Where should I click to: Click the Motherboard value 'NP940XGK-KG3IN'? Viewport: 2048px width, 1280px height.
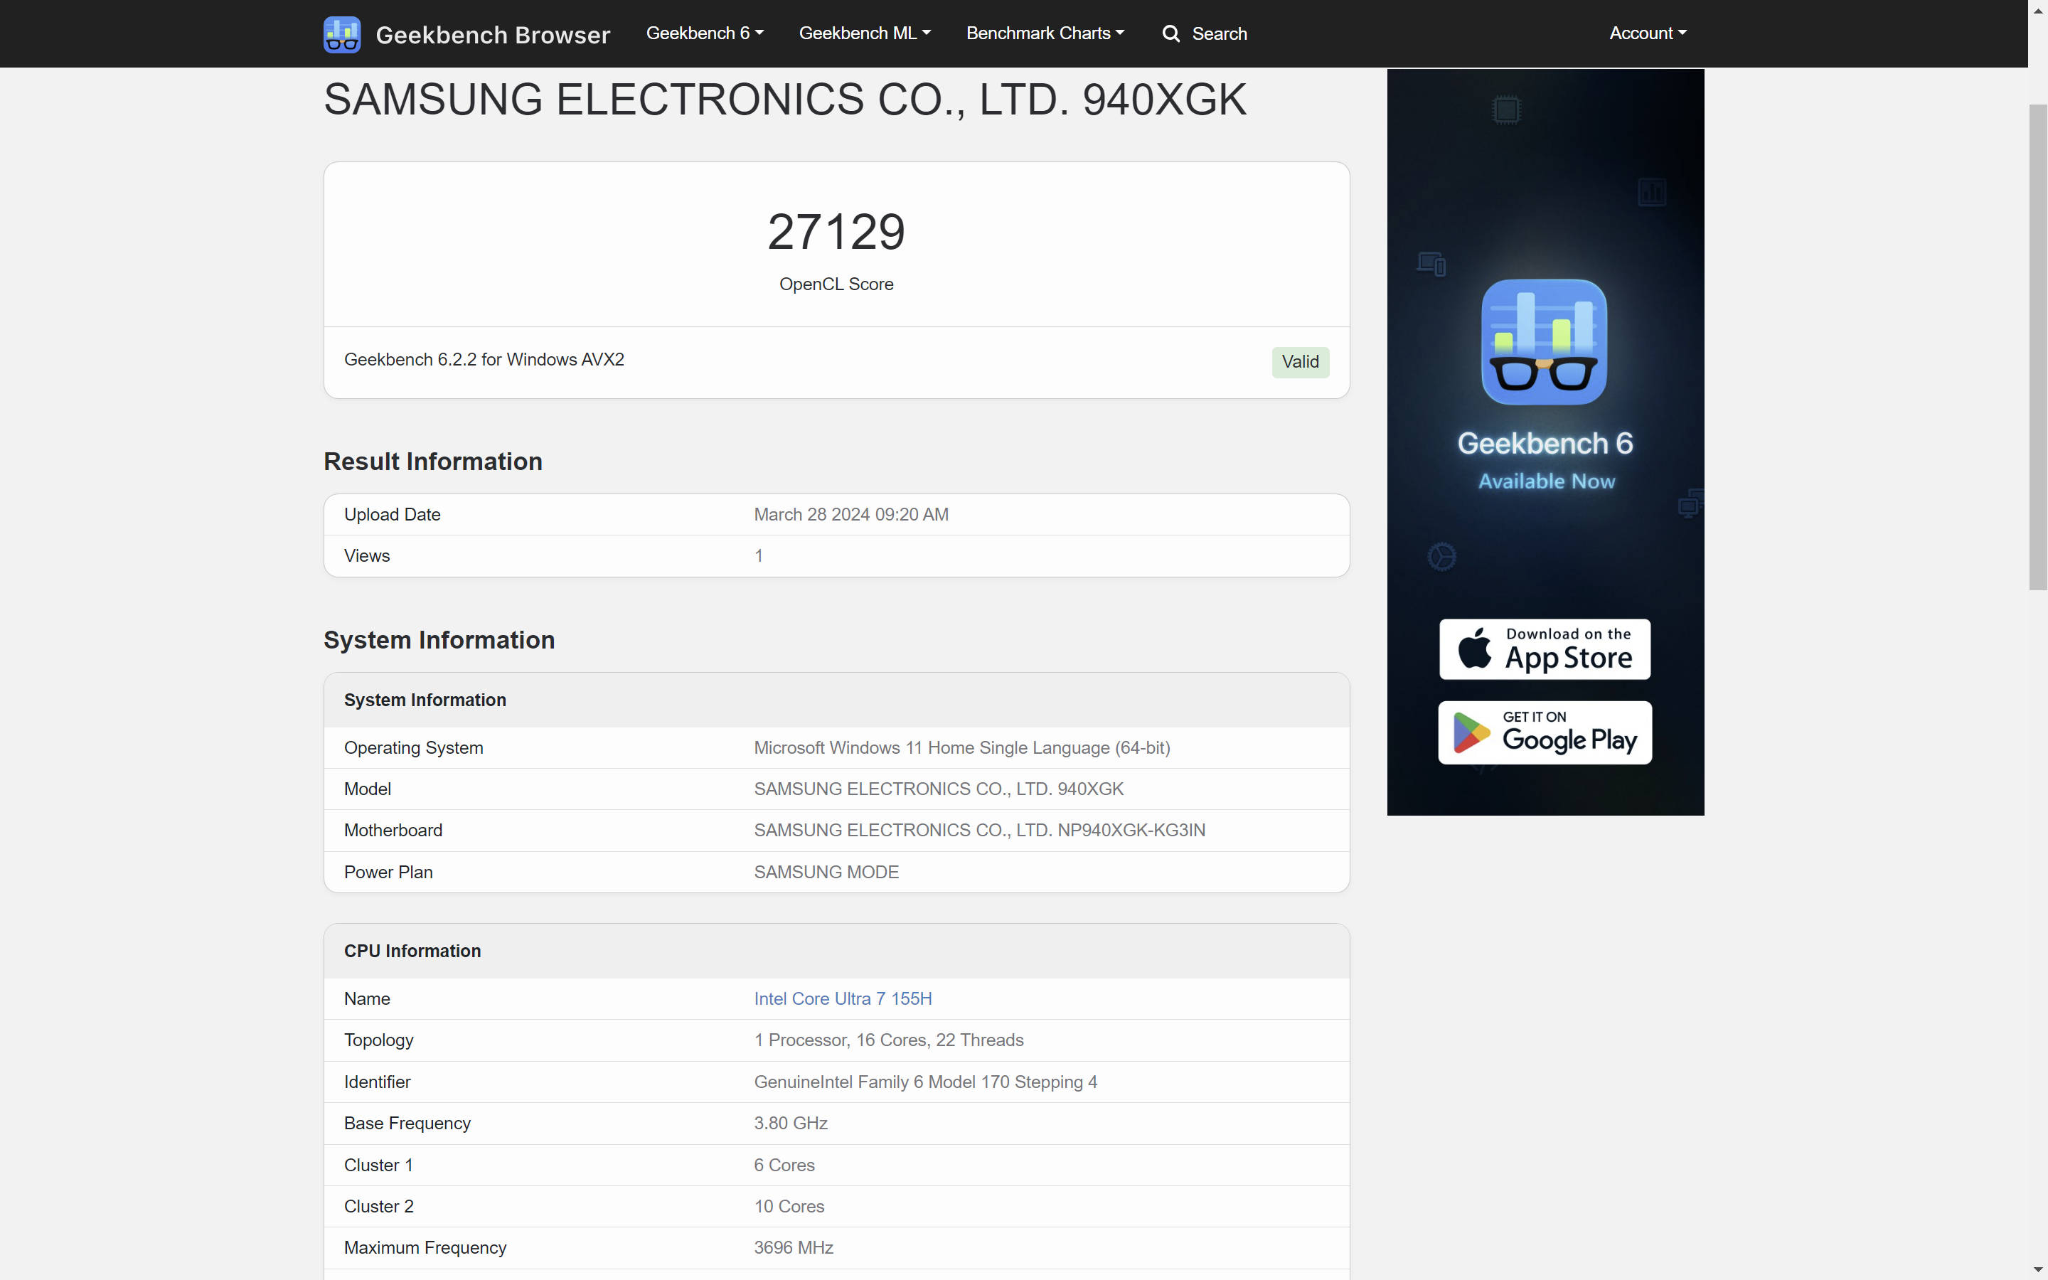(x=1131, y=831)
